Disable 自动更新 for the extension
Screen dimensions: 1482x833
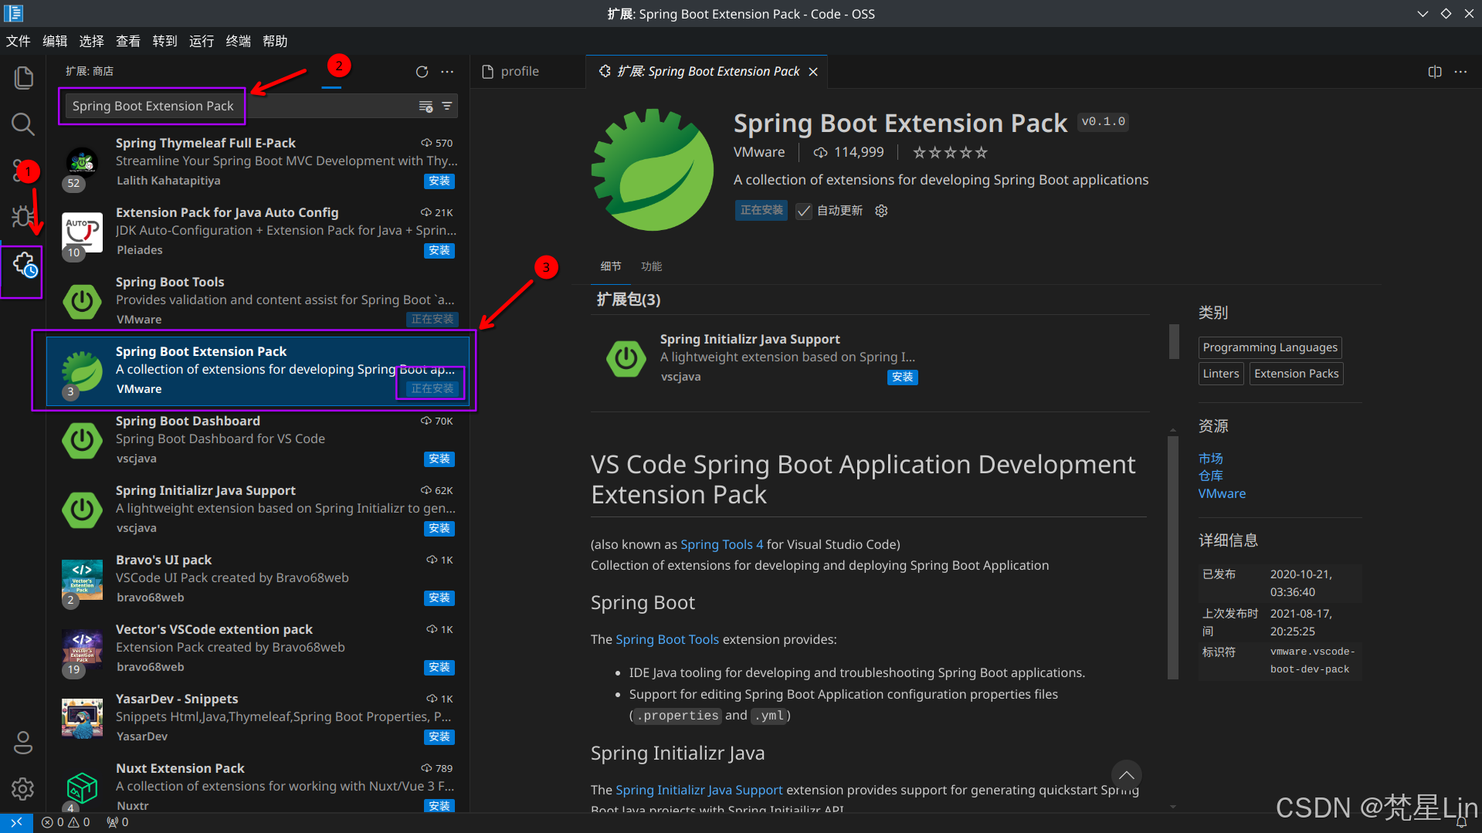click(x=804, y=210)
